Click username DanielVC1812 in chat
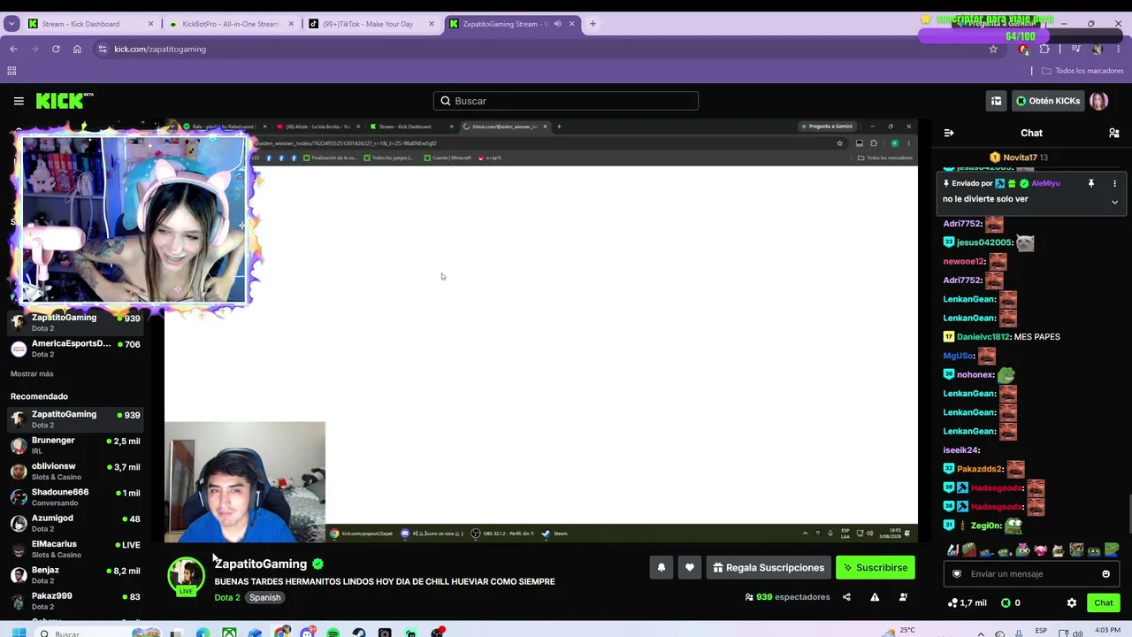Image resolution: width=1132 pixels, height=637 pixels. pyautogui.click(x=983, y=337)
